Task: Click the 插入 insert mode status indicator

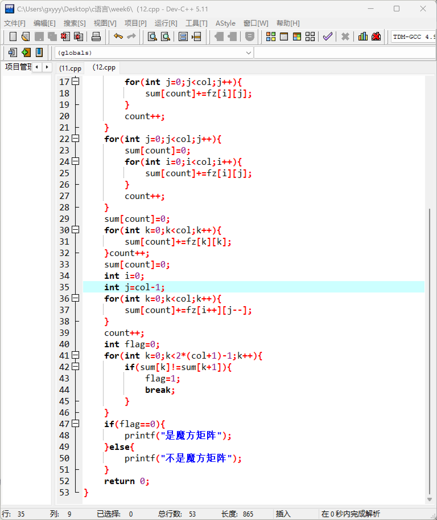Action: point(283,514)
